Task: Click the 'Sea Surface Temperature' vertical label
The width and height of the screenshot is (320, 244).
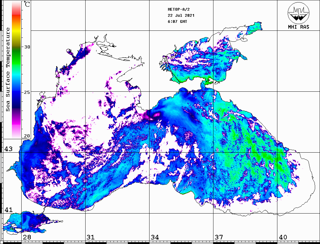Action: (x=8, y=70)
